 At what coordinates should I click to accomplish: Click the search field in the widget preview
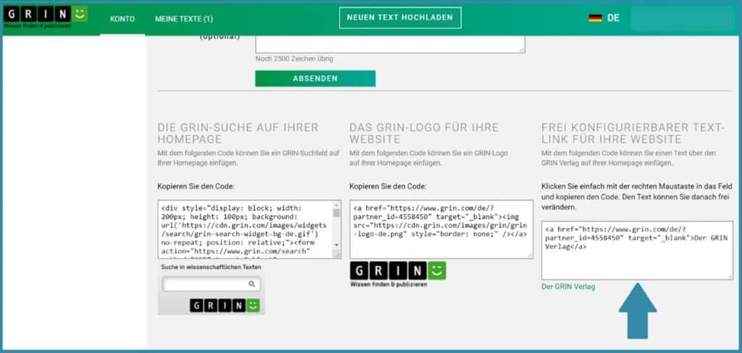[x=205, y=284]
